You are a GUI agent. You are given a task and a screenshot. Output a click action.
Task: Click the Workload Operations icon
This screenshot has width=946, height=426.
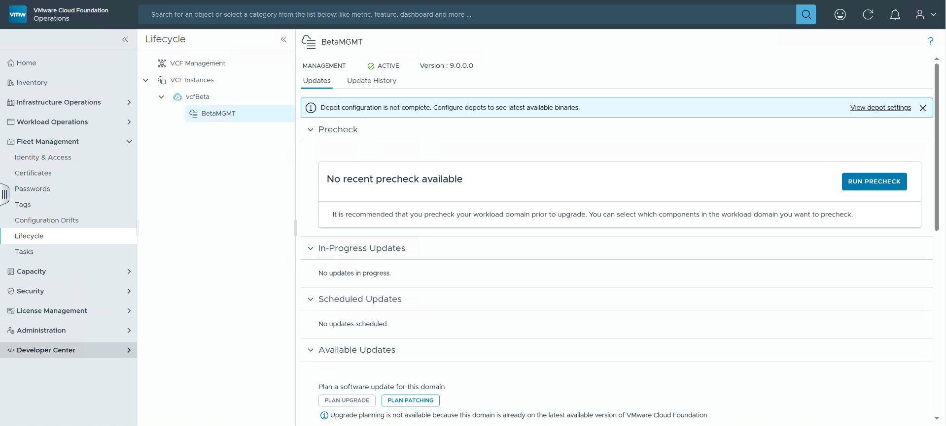pos(11,122)
